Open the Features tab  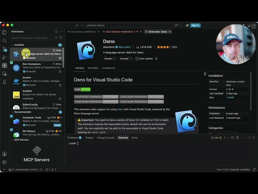[x=93, y=68]
